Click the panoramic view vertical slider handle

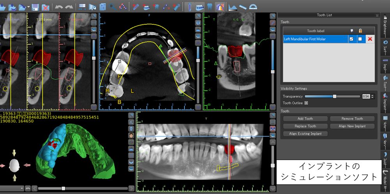pos(273,166)
